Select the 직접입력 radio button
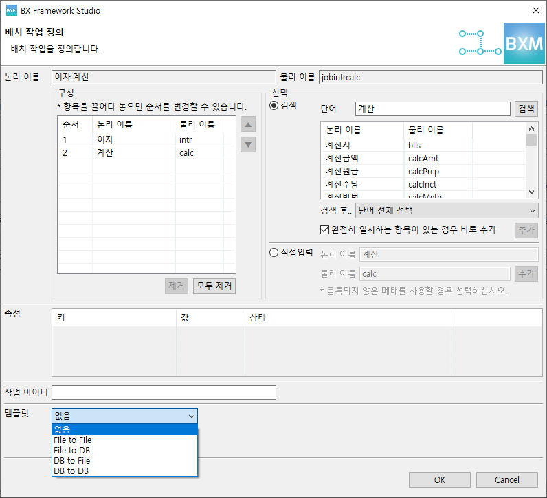 pos(275,252)
